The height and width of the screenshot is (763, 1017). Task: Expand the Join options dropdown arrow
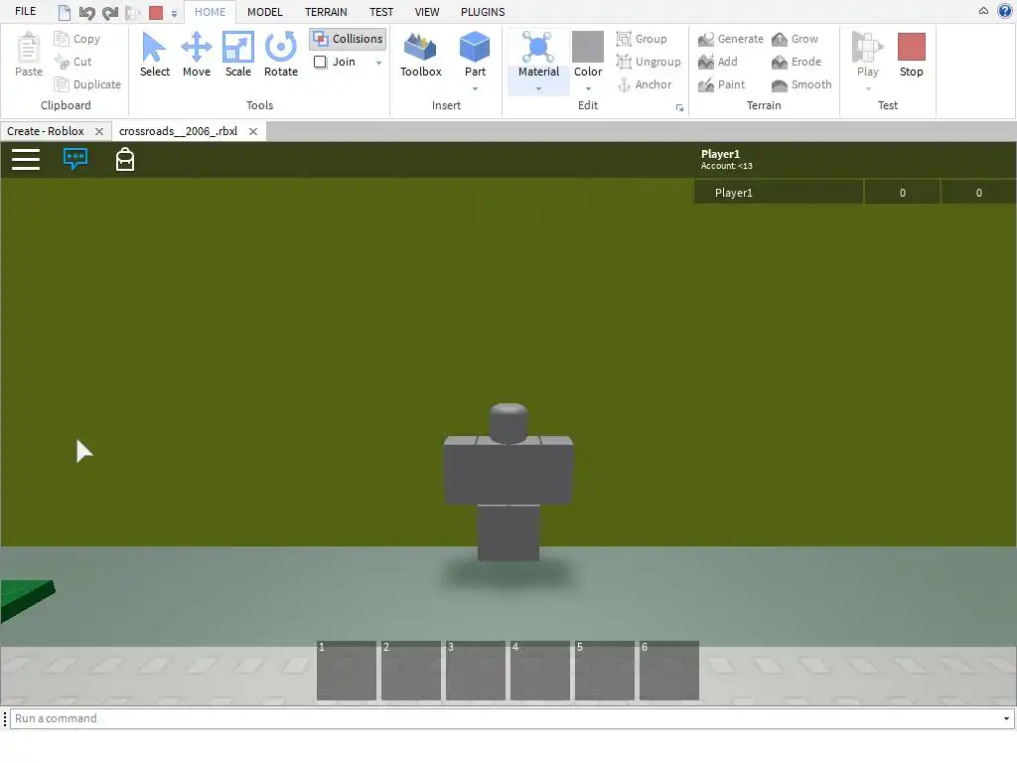click(378, 63)
